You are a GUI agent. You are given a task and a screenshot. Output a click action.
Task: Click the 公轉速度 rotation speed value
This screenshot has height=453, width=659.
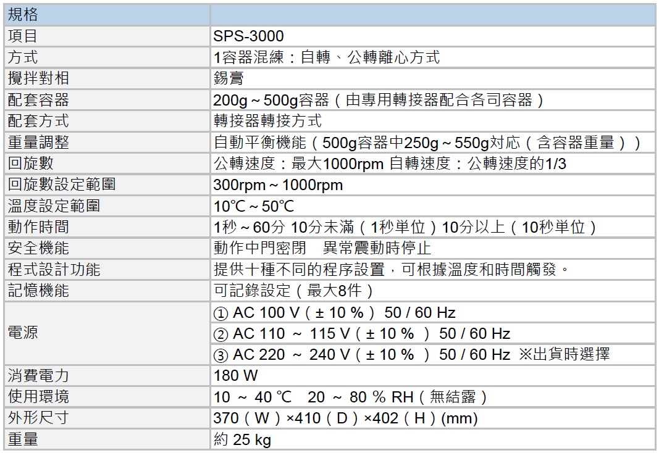(x=389, y=164)
